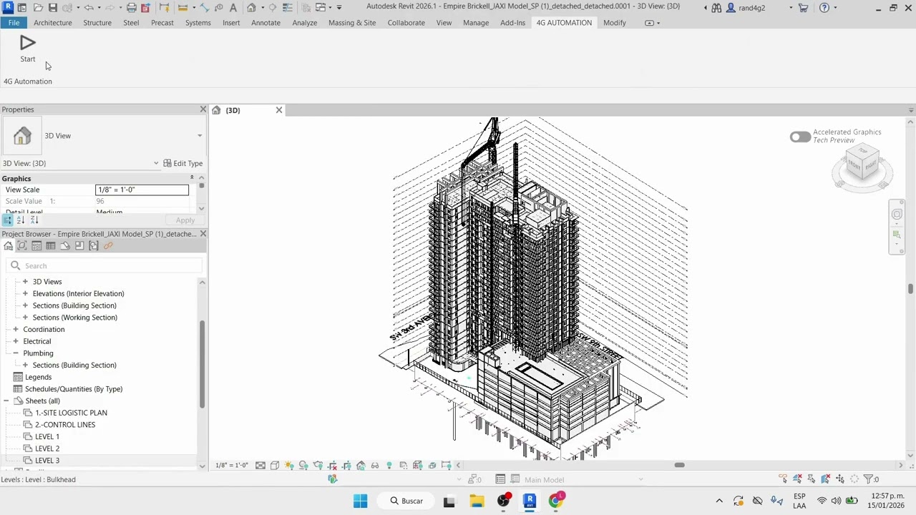
Task: Click the Print icon in quick access toolbar
Action: click(132, 8)
